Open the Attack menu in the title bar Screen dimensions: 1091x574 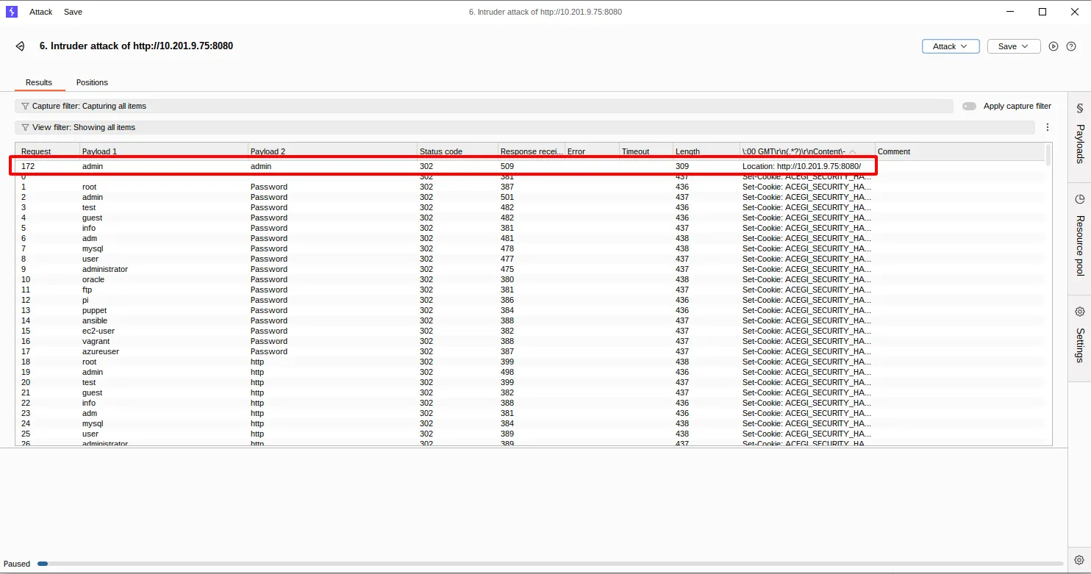(41, 12)
